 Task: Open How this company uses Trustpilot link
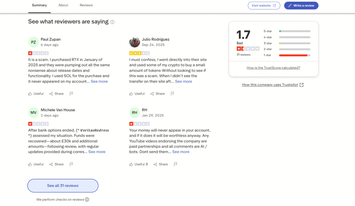click(x=272, y=85)
